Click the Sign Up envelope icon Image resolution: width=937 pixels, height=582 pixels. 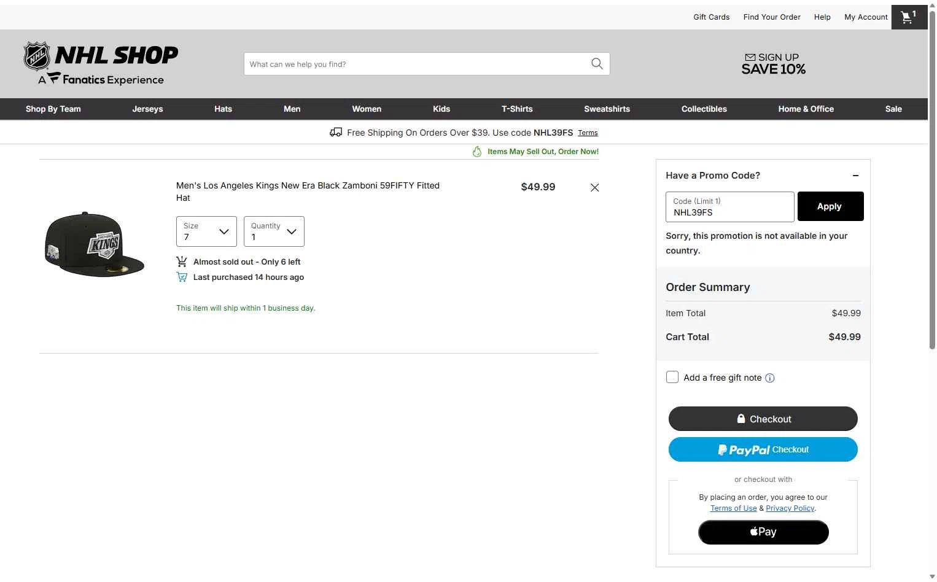tap(750, 57)
